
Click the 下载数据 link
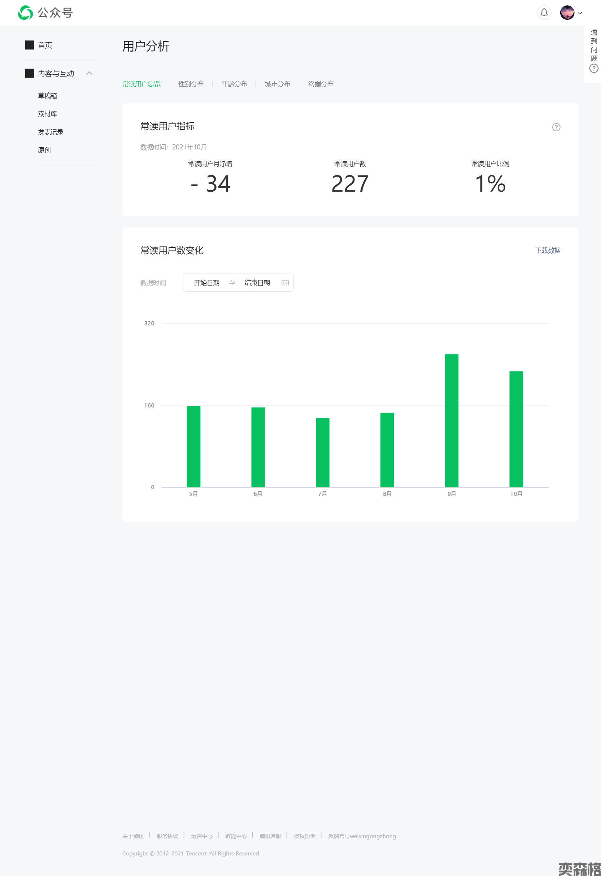pyautogui.click(x=548, y=250)
